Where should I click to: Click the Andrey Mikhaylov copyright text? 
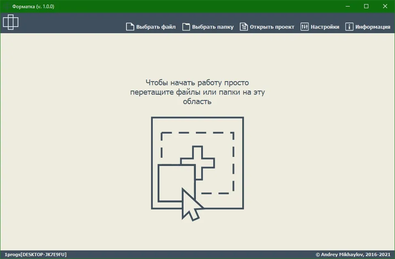(x=353, y=254)
